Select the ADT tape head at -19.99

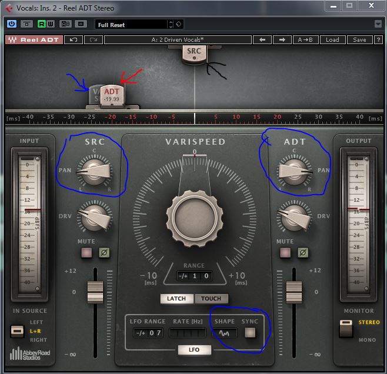point(112,95)
